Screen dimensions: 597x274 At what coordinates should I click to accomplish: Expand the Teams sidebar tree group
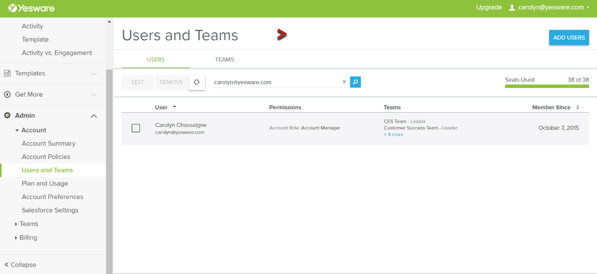[x=16, y=224]
